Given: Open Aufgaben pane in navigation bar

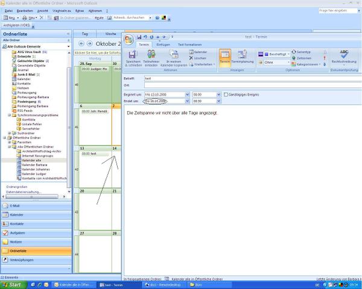Looking at the screenshot, I should (36, 233).
